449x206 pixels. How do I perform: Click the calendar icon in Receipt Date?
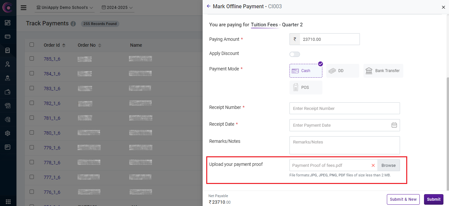(394, 125)
